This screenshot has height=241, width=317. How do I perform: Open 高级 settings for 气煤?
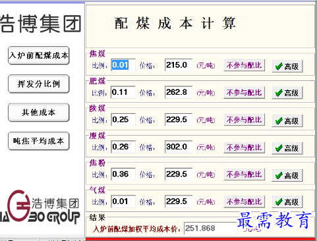[287, 202]
